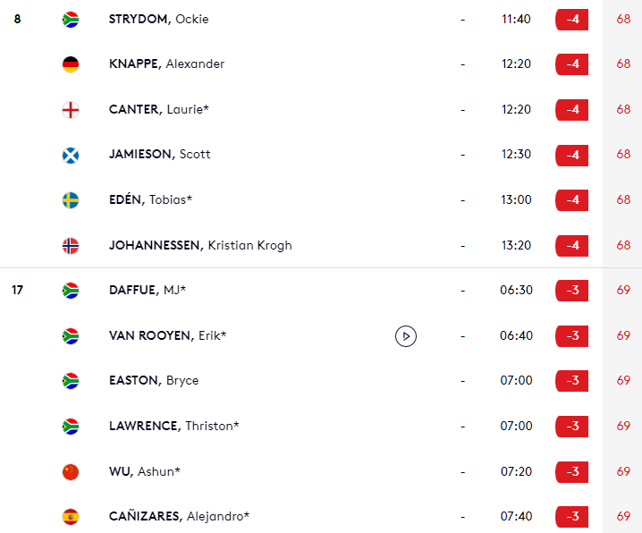
Task: Open Kristian Krogh Johannessen's profile
Action: [200, 246]
